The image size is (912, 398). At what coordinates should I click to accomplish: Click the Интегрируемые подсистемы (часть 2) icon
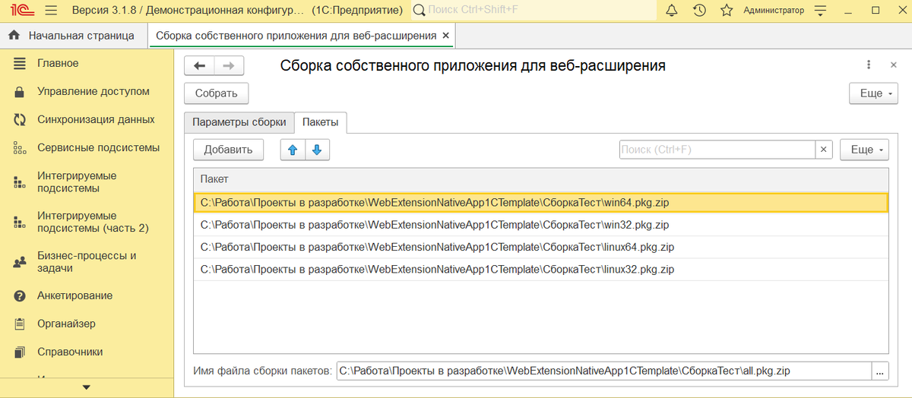pos(20,222)
